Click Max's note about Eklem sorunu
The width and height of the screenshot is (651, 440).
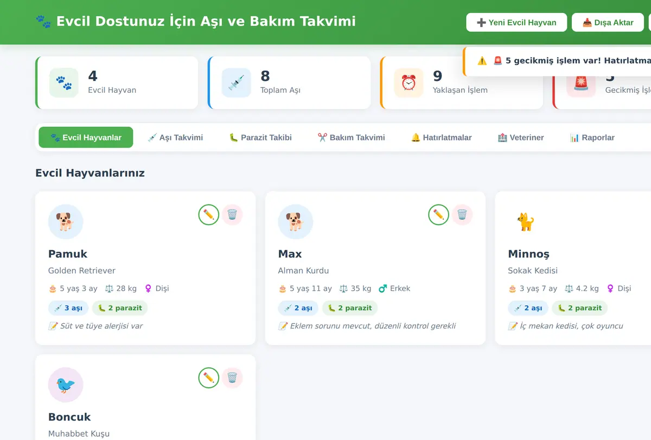click(x=367, y=326)
